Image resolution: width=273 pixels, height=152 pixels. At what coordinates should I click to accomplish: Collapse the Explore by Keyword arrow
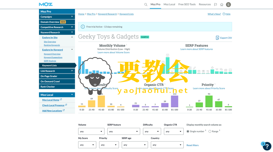(72, 49)
